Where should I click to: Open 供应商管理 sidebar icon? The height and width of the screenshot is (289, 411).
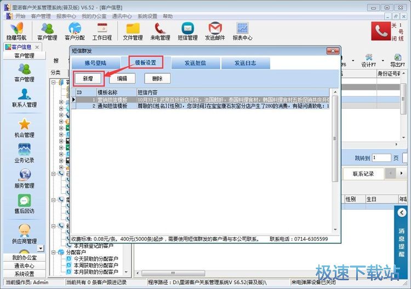pos(24,234)
